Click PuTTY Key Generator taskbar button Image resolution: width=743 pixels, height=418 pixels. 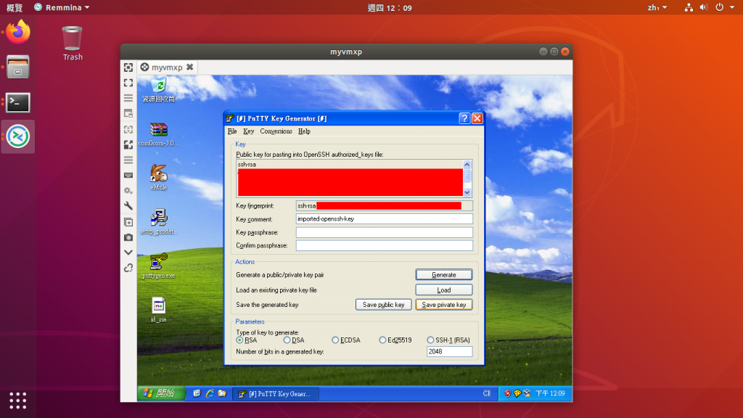[275, 394]
